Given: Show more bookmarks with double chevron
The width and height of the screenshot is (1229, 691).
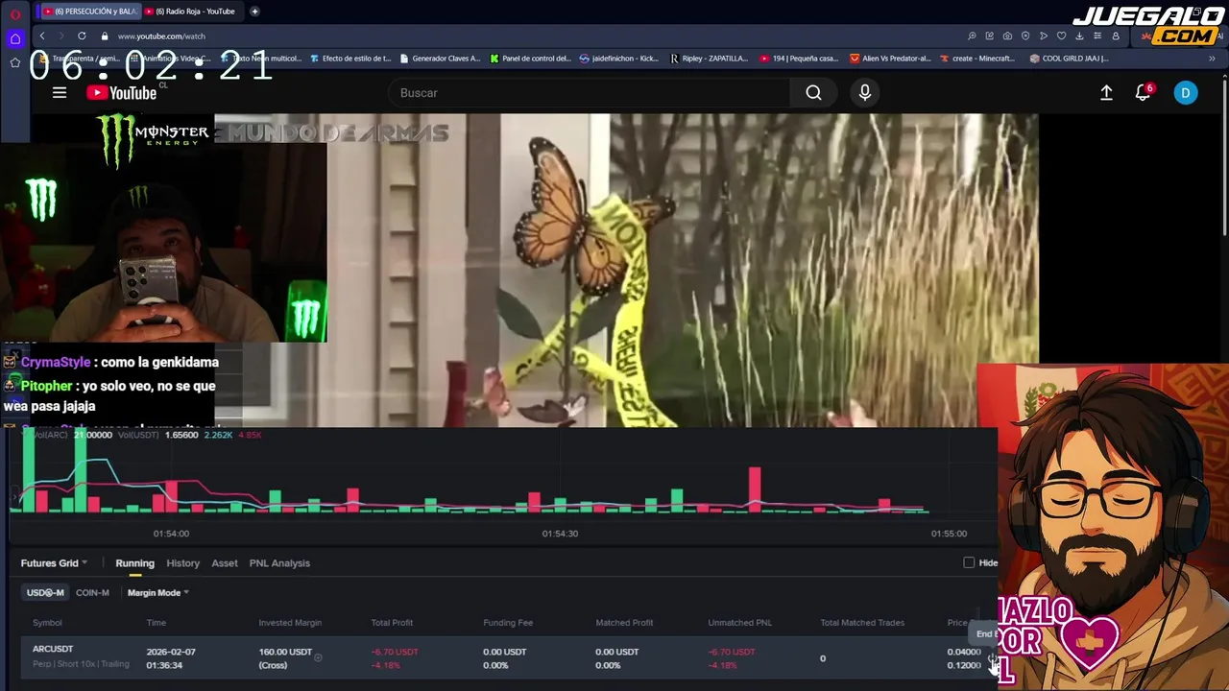Looking at the screenshot, I should pyautogui.click(x=1212, y=59).
